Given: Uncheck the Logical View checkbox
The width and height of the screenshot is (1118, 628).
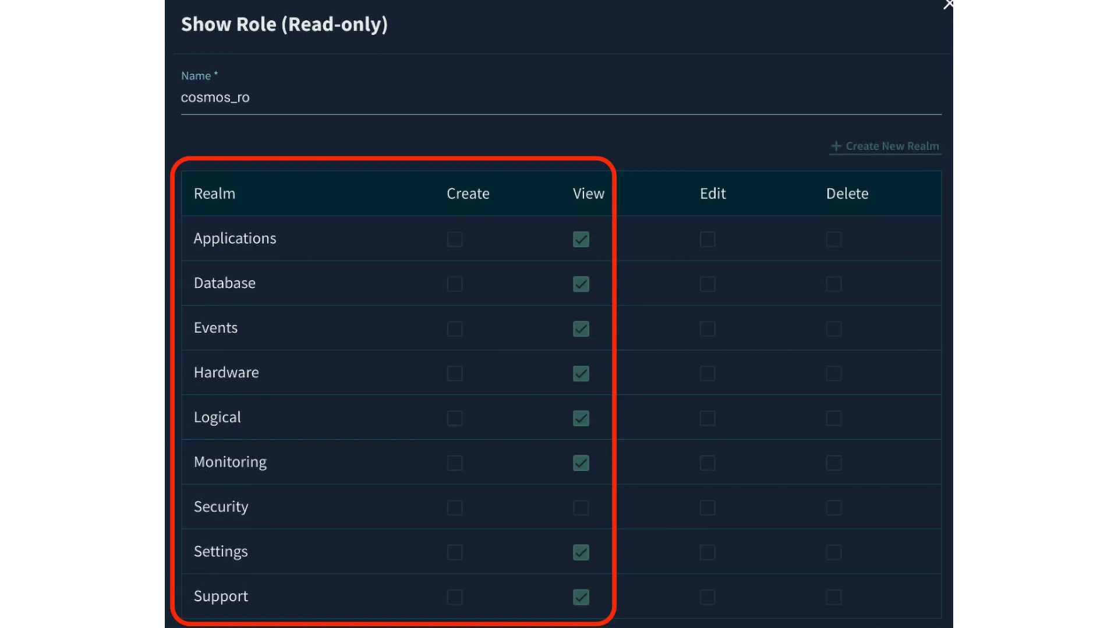Looking at the screenshot, I should 581,419.
